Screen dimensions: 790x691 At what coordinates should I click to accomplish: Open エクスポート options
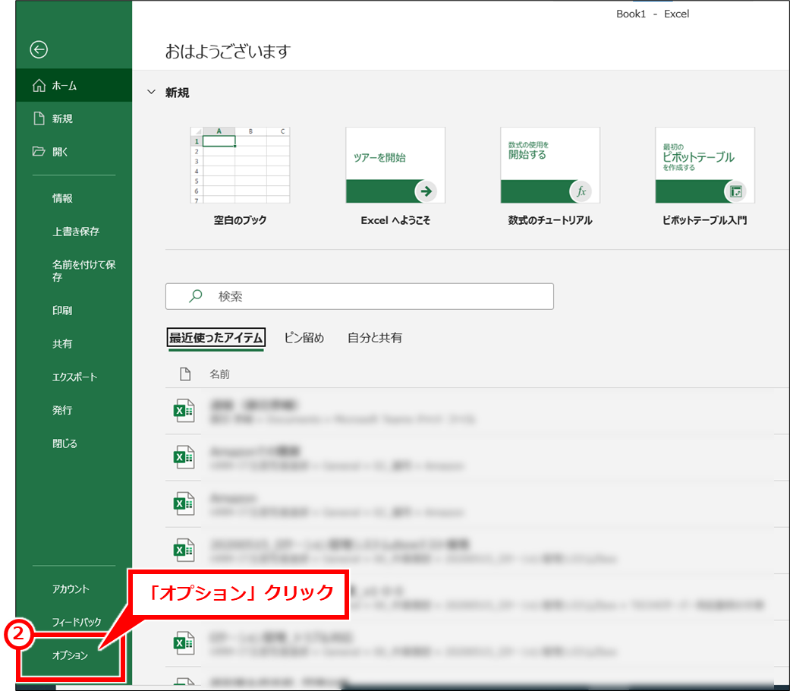coord(74,377)
